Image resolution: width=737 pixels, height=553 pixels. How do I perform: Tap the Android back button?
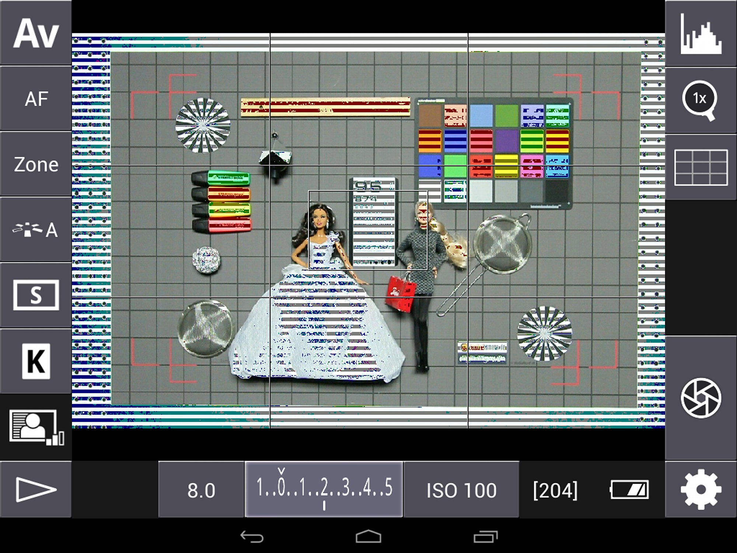[x=252, y=537]
